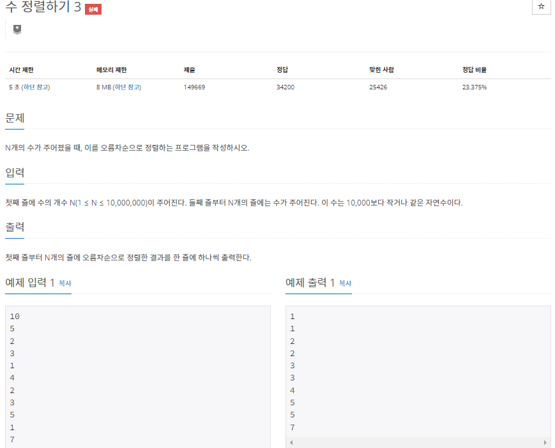
Task: Click the 입력 section heading
Action: click(15, 172)
